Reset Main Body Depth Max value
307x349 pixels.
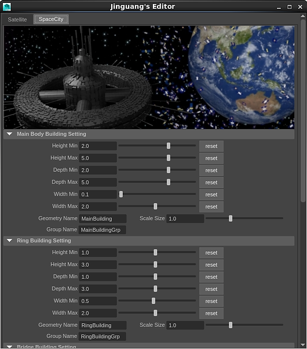point(211,182)
